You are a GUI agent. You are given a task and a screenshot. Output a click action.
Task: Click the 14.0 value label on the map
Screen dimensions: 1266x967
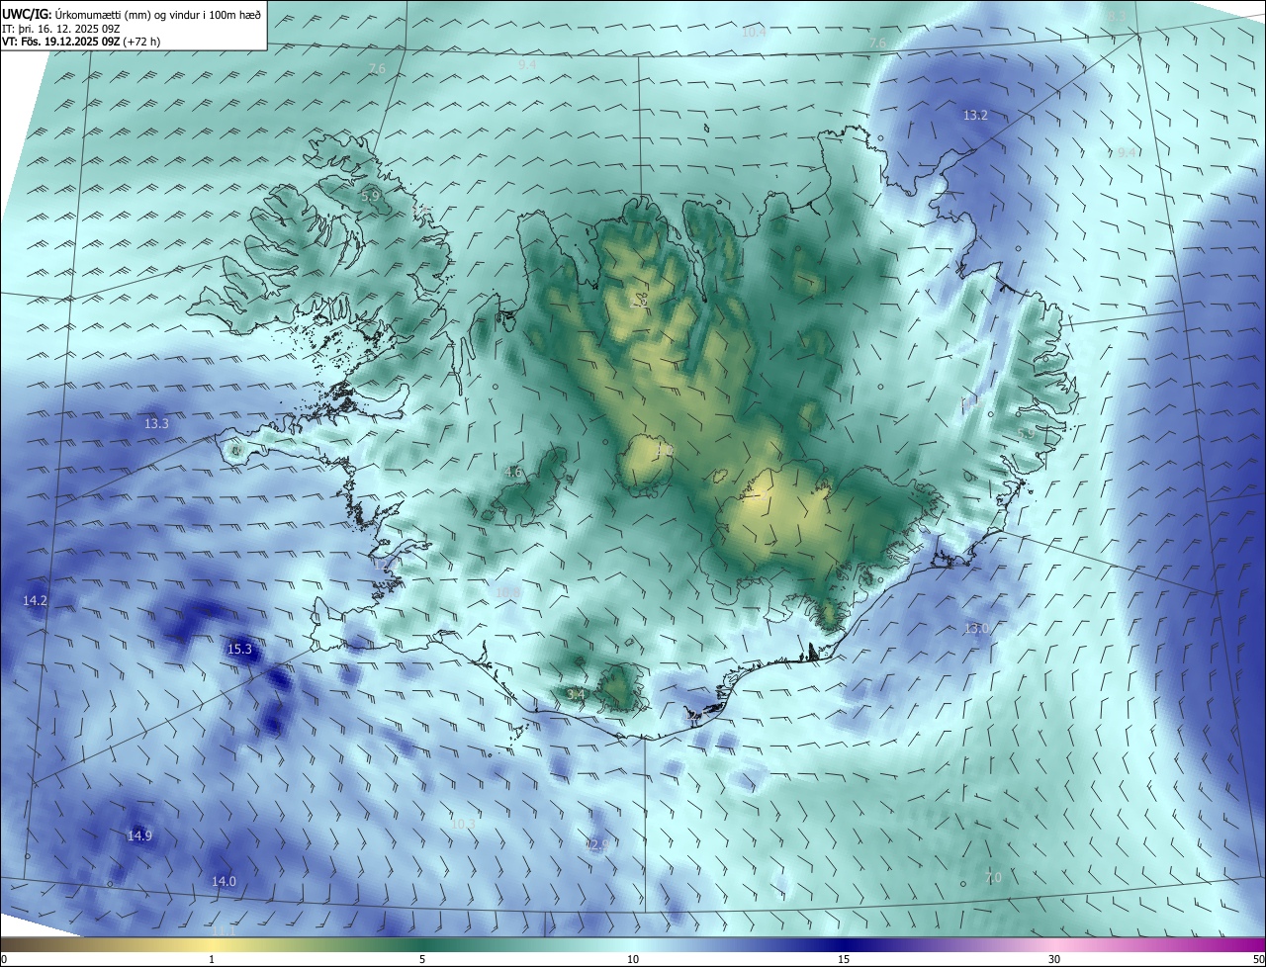pos(224,882)
